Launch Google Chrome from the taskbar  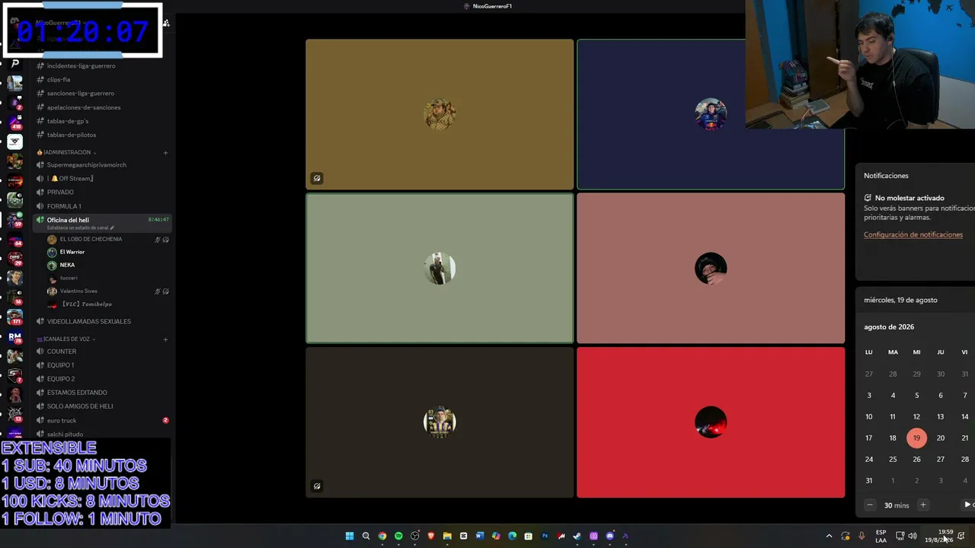click(x=382, y=536)
